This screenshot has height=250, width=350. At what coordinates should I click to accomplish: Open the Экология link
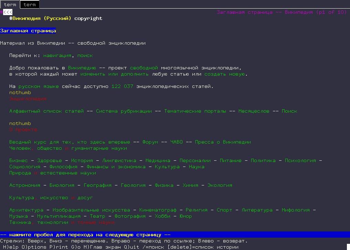220,185
